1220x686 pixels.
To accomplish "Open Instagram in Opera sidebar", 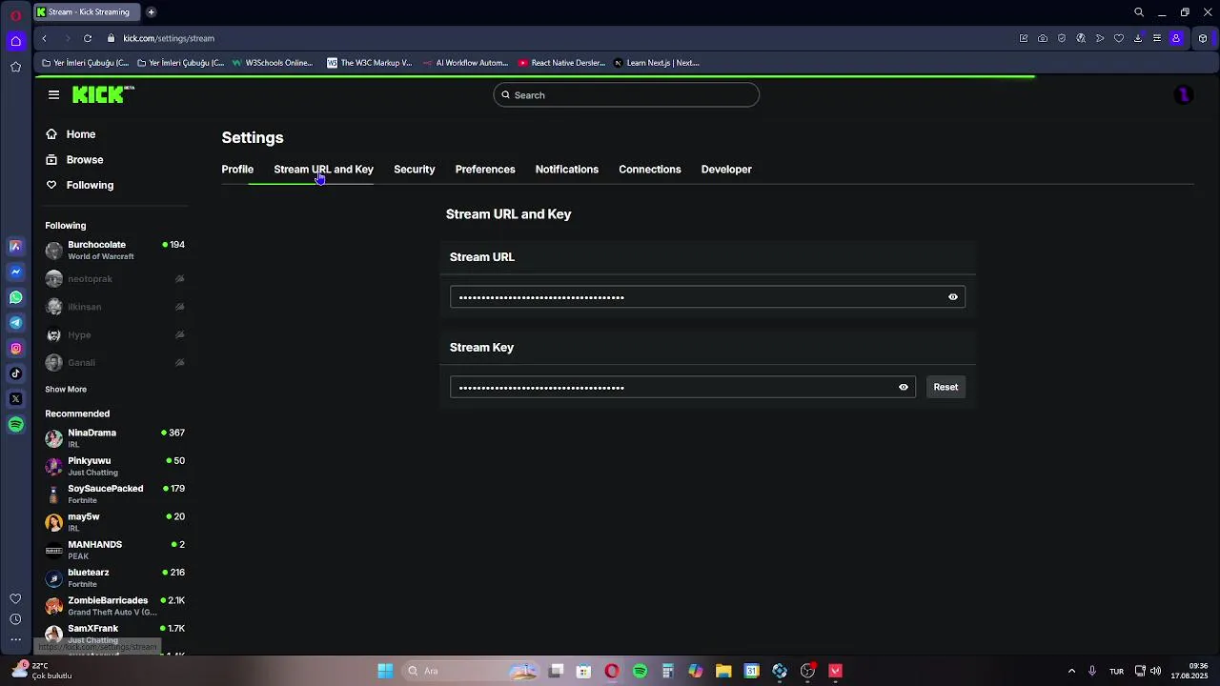I will point(15,349).
